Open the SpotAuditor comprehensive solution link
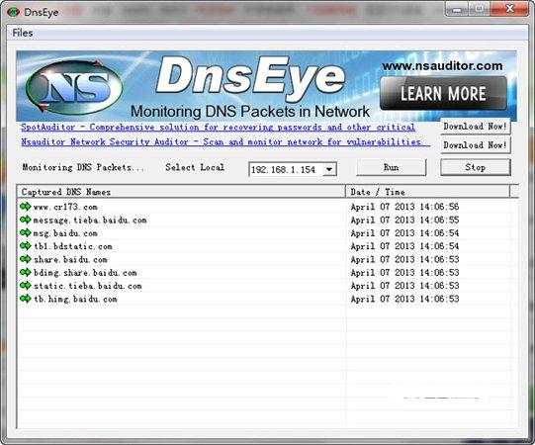Viewport: 535px width, 445px height. tap(218, 128)
